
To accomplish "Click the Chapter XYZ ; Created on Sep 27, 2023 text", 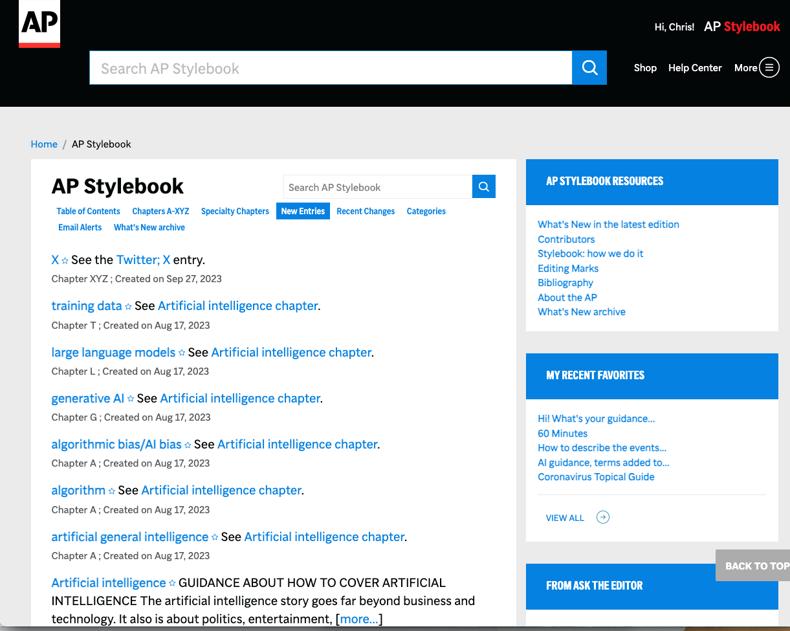I will tap(137, 279).
